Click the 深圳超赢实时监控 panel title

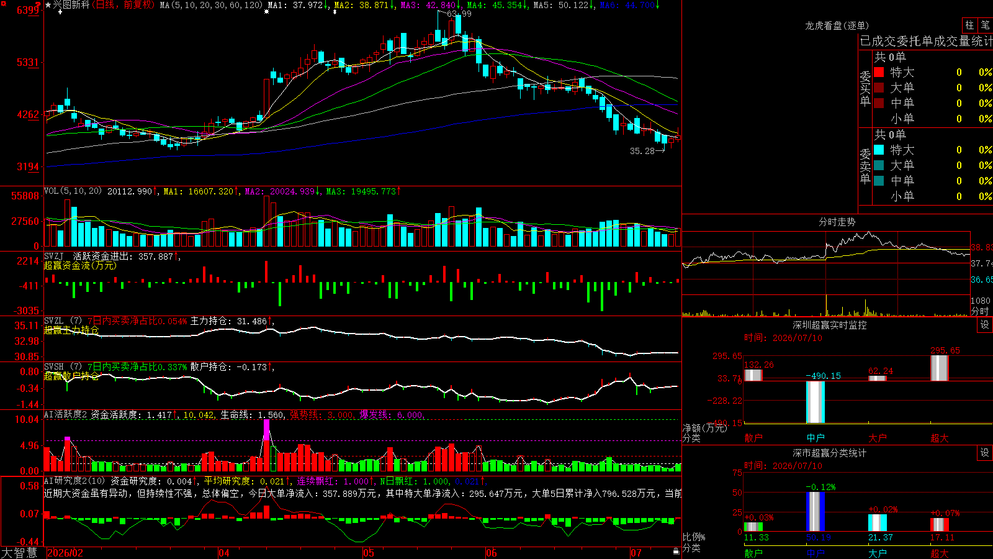pos(830,325)
